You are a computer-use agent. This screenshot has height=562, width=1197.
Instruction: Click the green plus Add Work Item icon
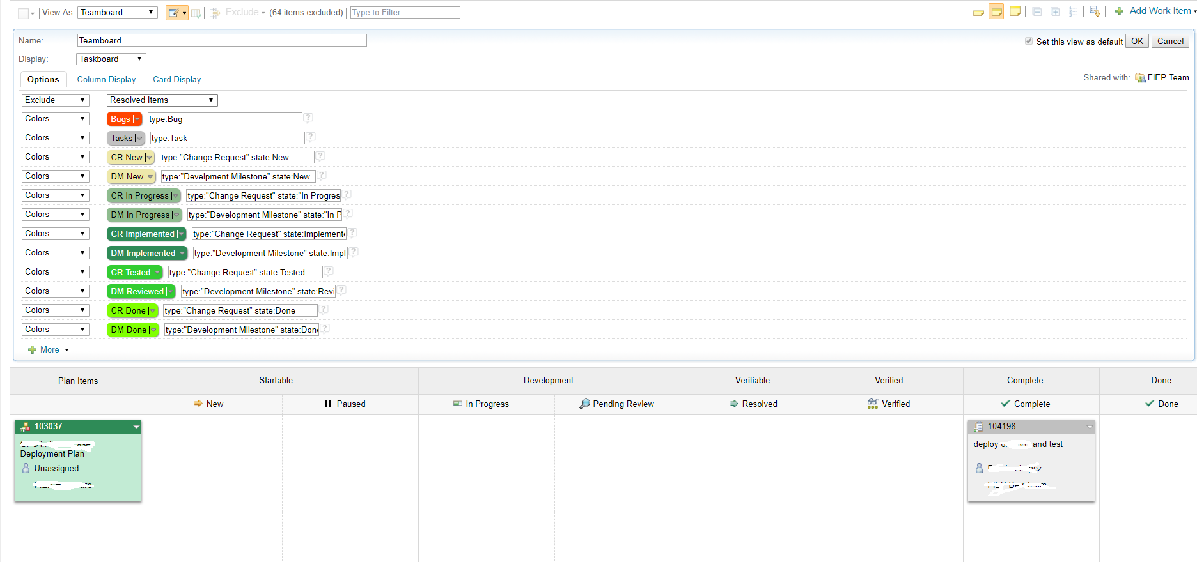1119,11
